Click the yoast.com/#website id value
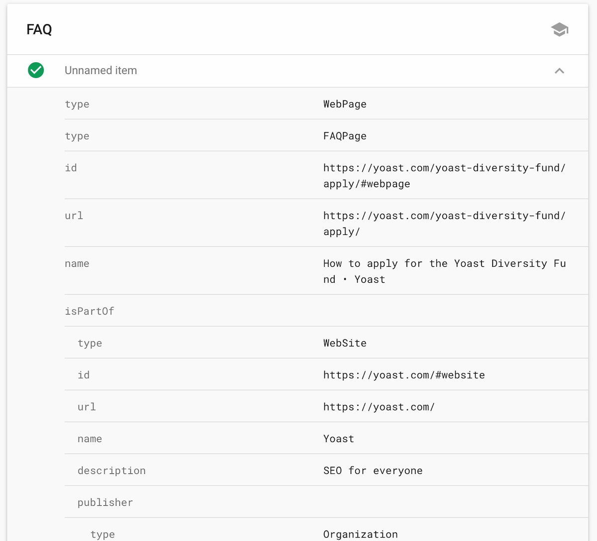This screenshot has height=541, width=597. tap(404, 375)
